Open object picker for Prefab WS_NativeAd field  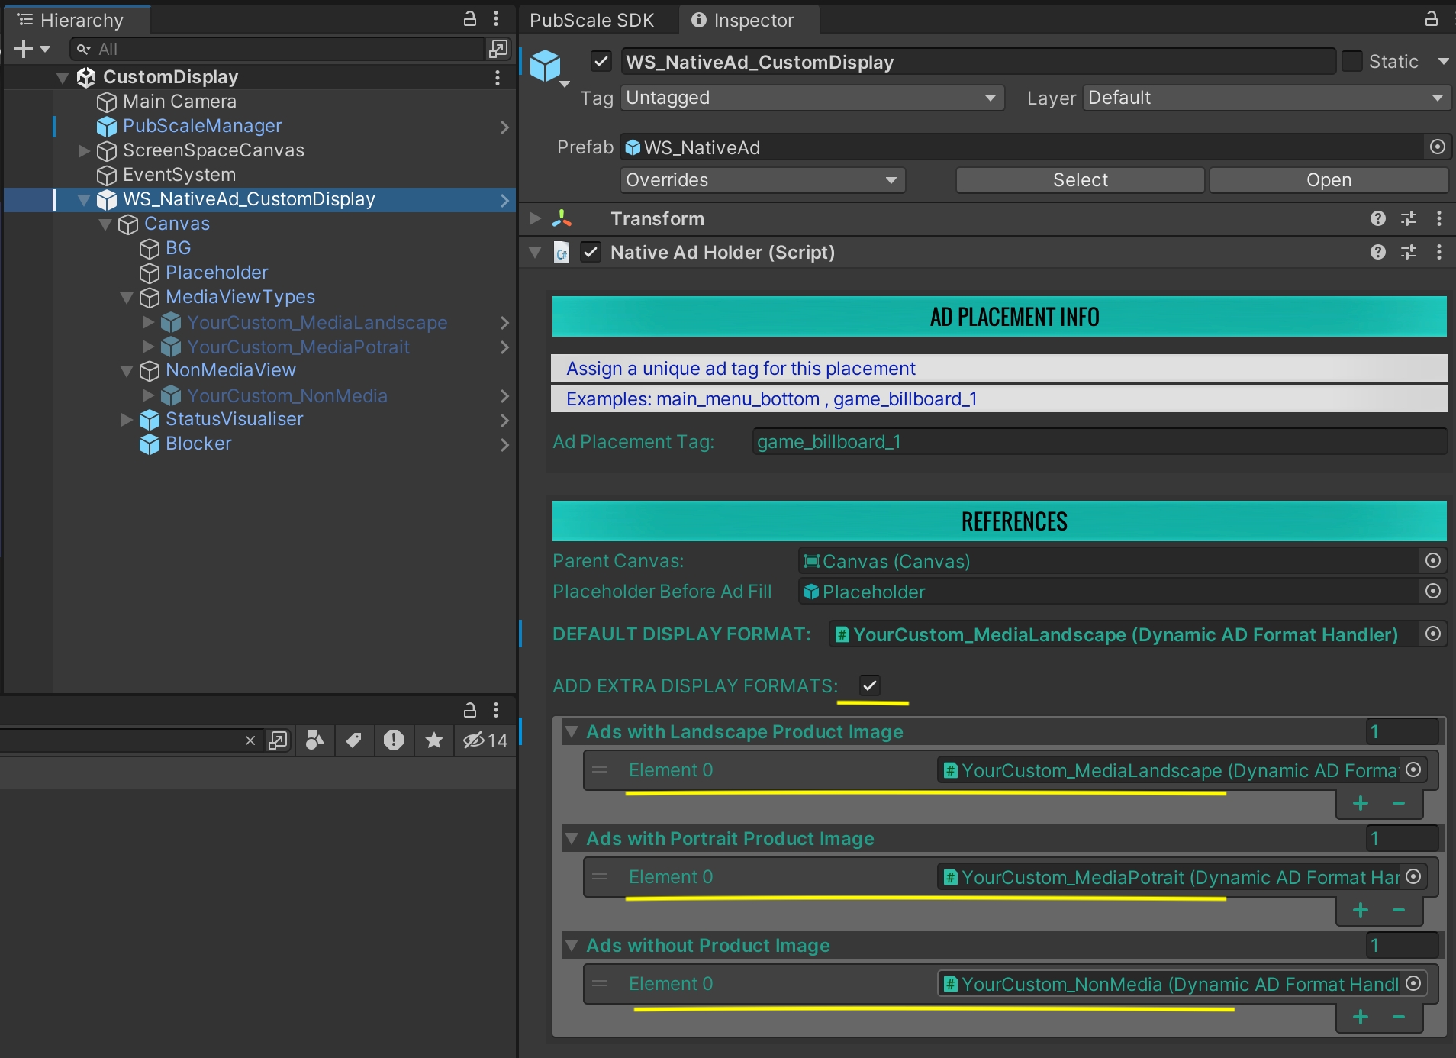pos(1437,147)
